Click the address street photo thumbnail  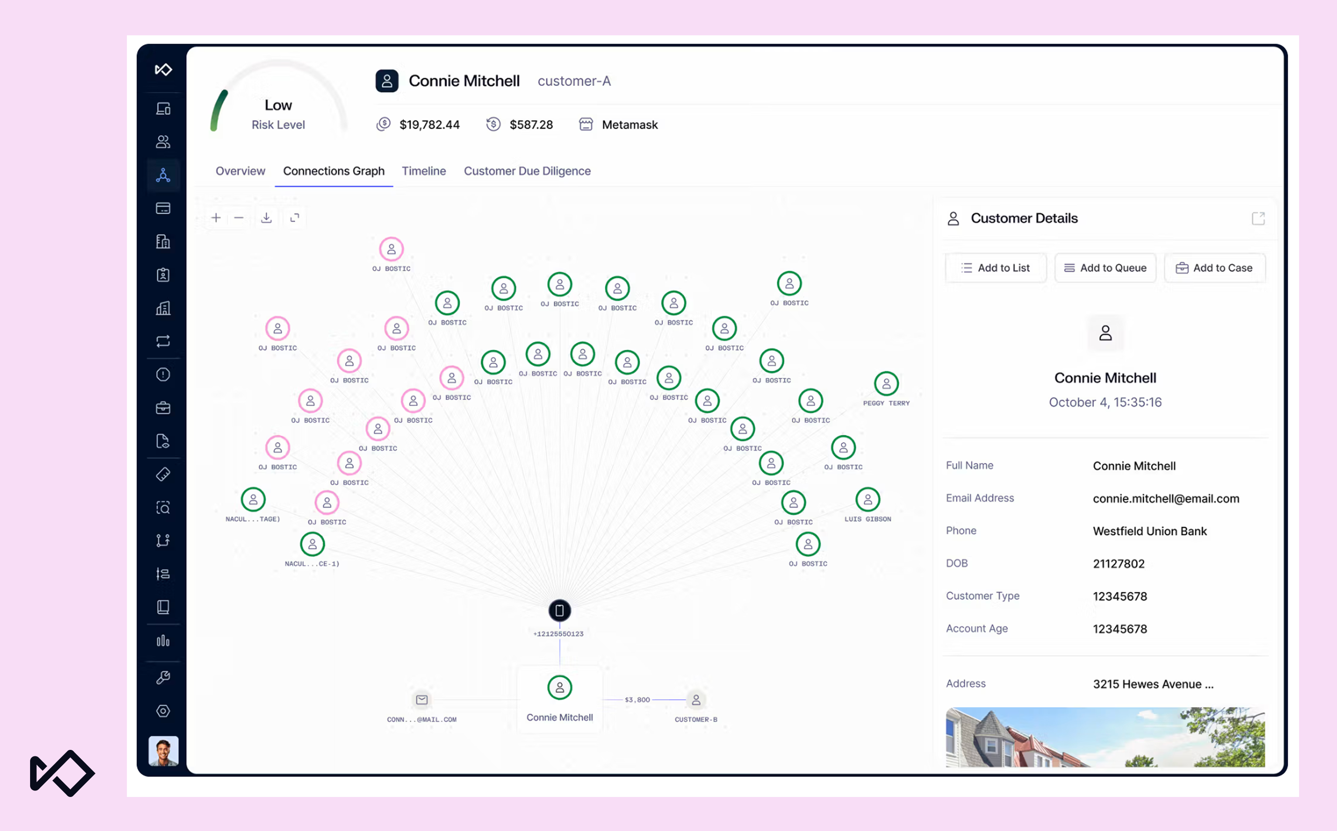pos(1105,737)
